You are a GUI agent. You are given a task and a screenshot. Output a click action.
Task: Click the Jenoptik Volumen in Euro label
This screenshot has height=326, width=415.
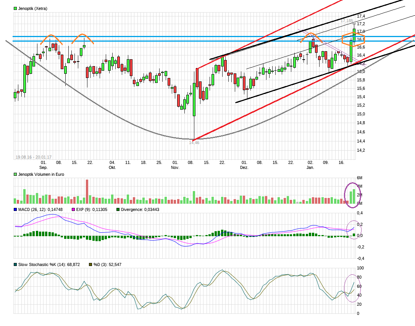click(41, 174)
